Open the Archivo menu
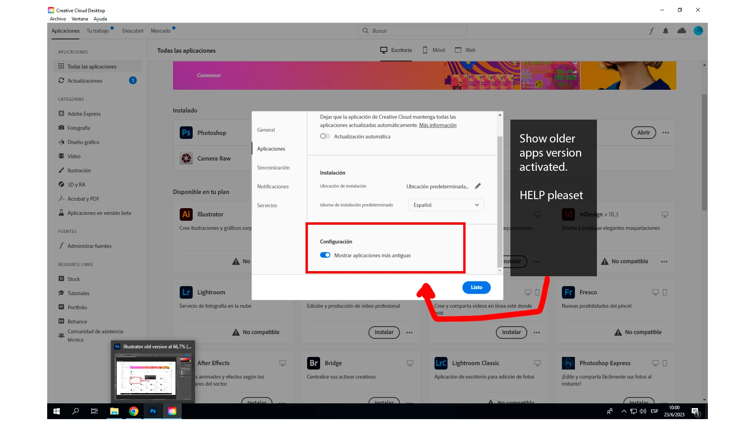Screen dimensions: 755x425 coord(58,19)
